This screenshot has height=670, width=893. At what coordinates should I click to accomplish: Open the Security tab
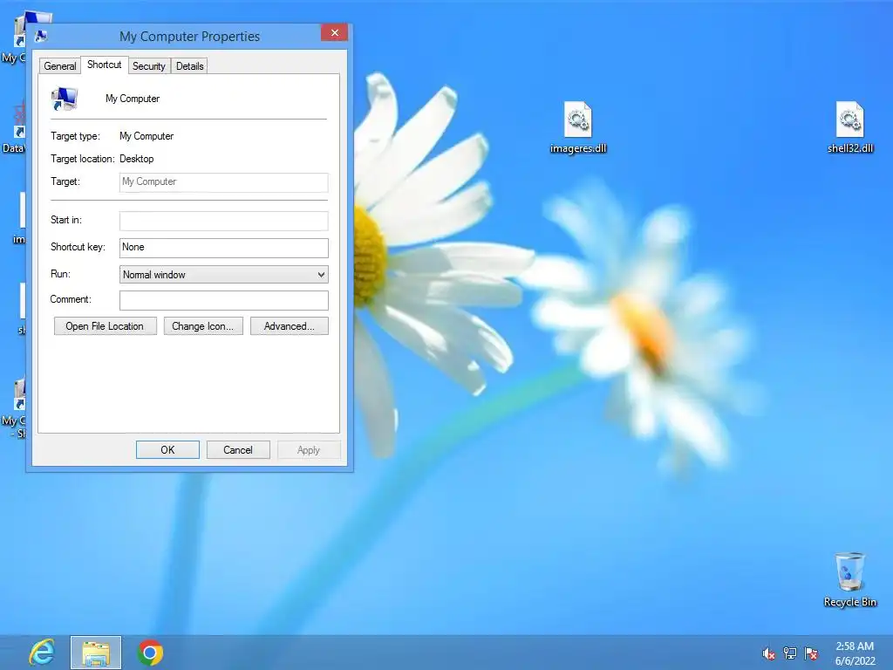pyautogui.click(x=148, y=66)
